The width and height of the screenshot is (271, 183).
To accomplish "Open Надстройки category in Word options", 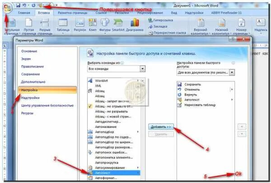I will pos(47,98).
